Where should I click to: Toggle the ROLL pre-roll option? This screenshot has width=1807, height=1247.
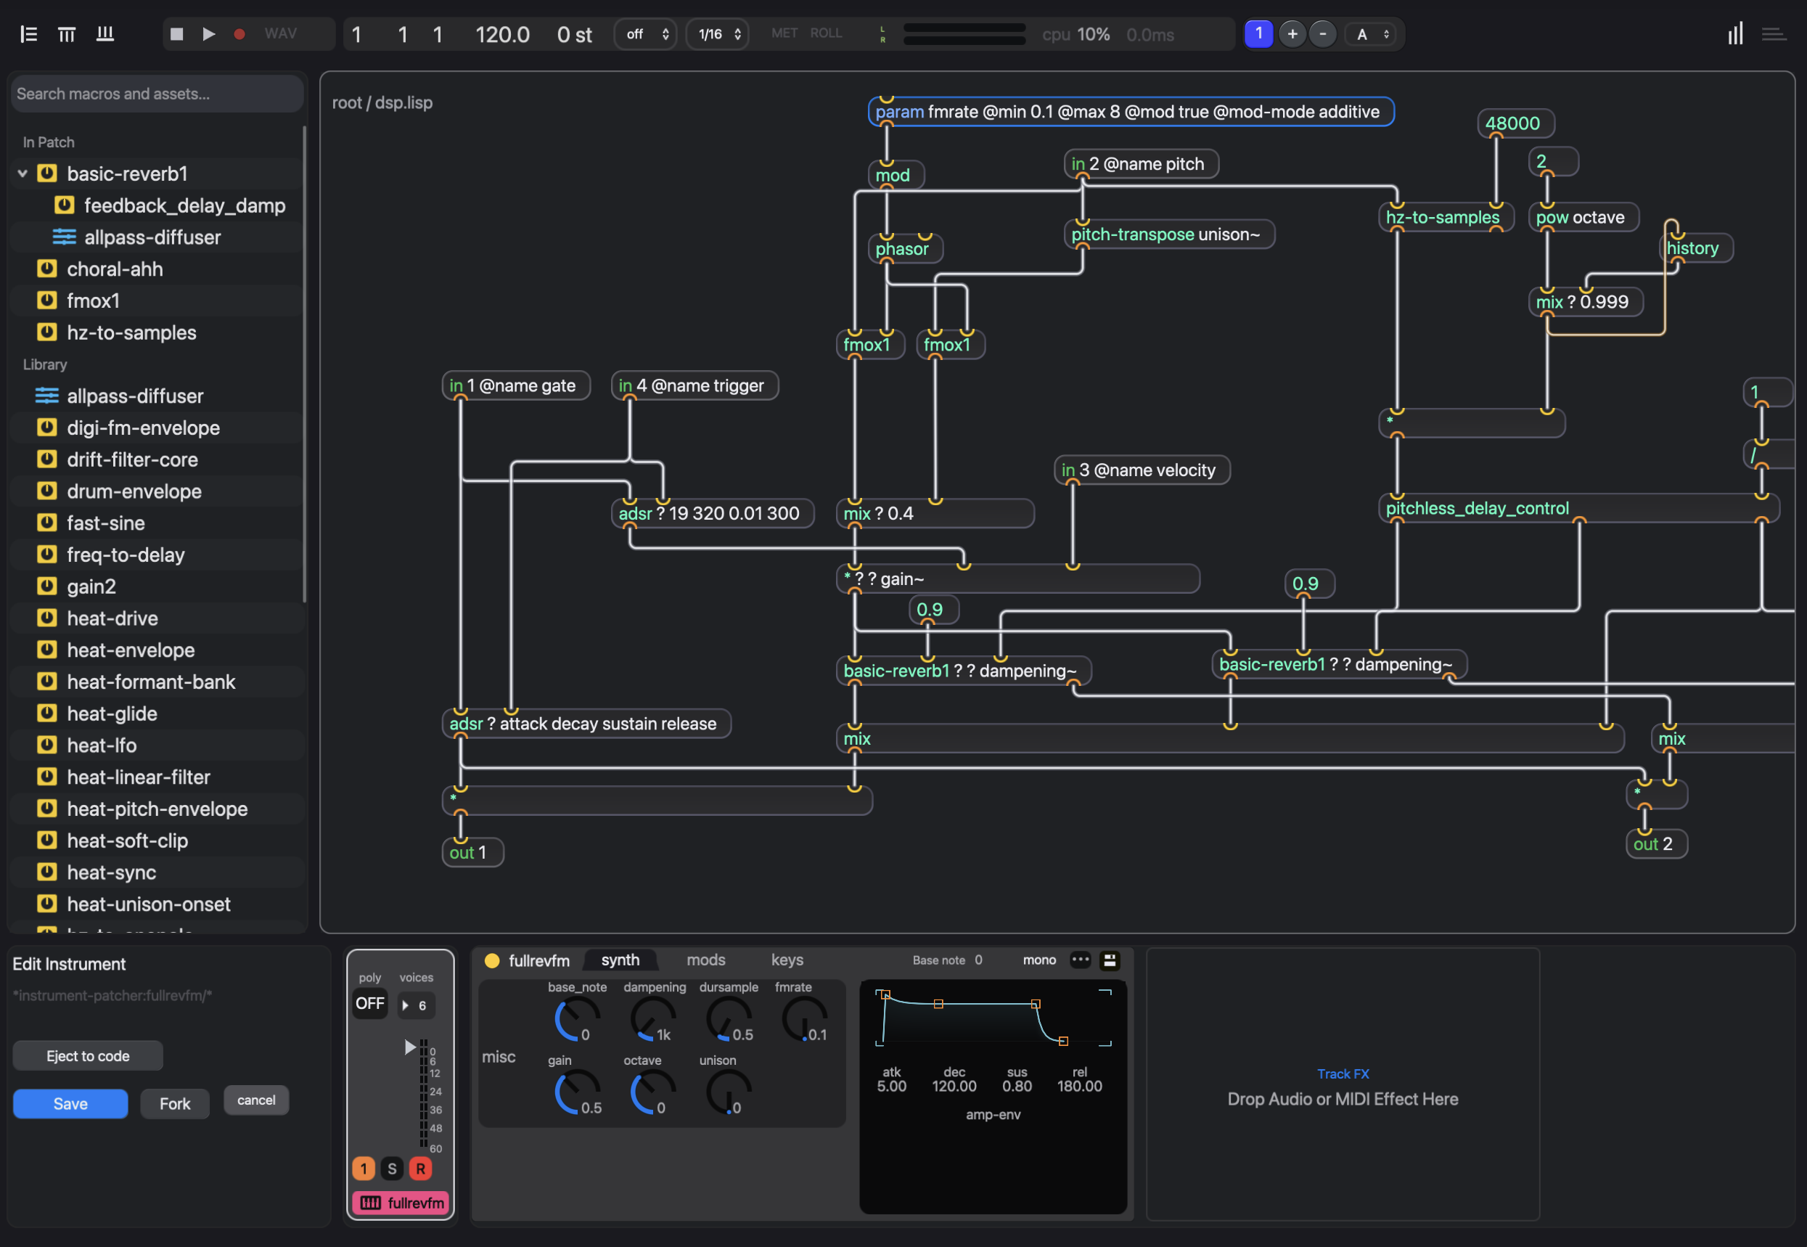[x=826, y=33]
